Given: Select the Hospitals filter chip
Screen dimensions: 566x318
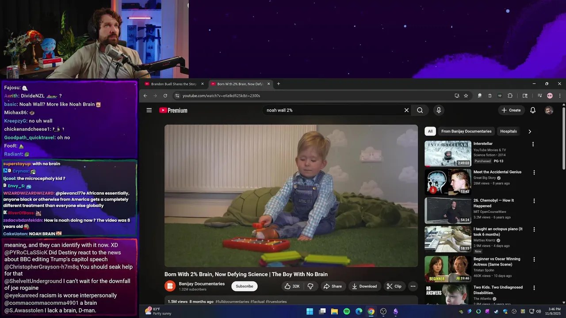Looking at the screenshot, I should 509,131.
